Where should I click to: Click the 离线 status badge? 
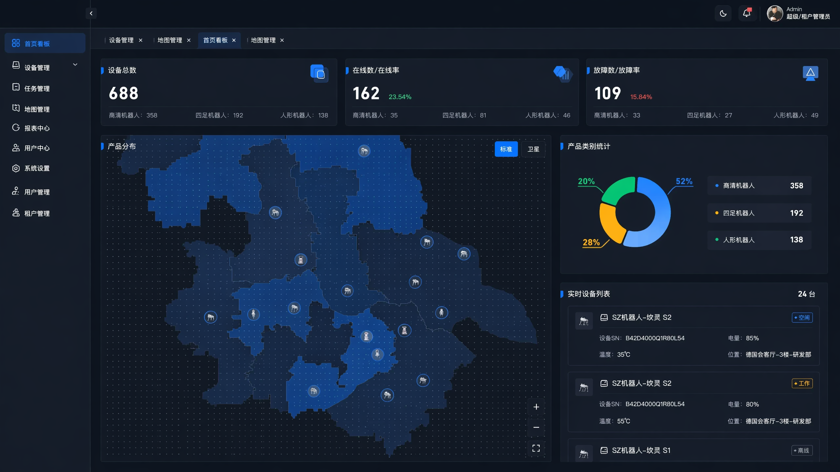pos(802,450)
